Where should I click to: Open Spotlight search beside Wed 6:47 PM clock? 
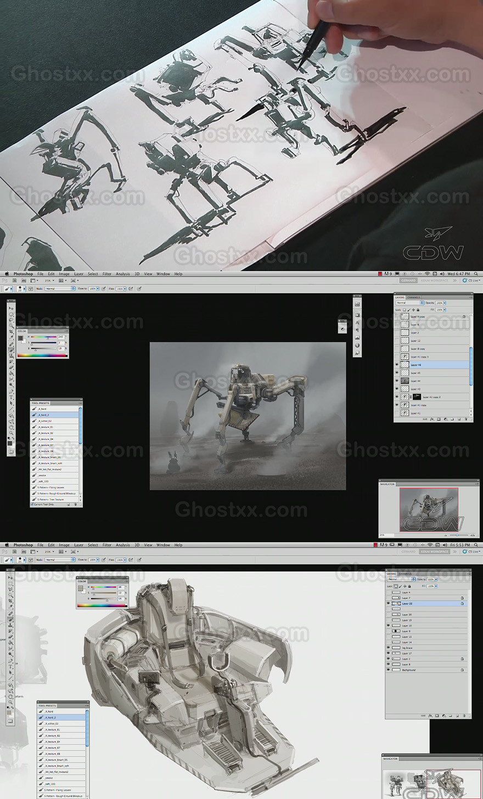click(x=475, y=273)
